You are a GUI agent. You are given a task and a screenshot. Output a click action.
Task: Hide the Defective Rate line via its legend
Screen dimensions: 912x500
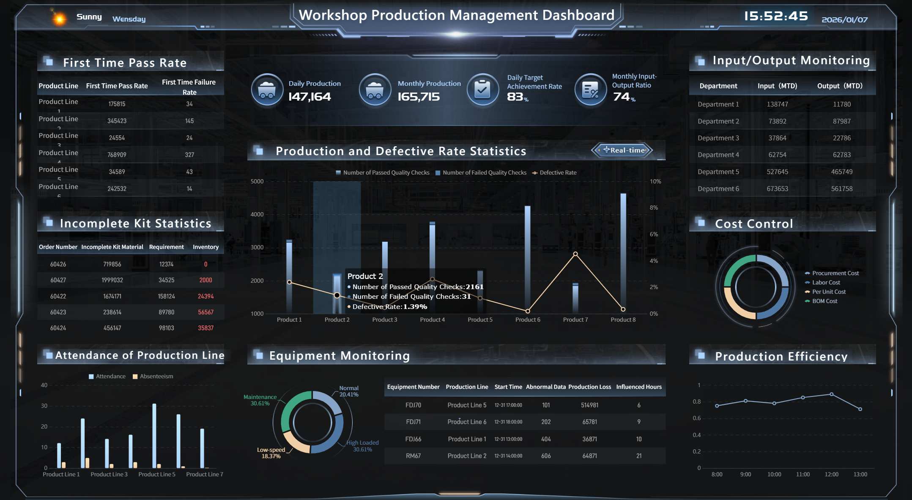point(555,172)
